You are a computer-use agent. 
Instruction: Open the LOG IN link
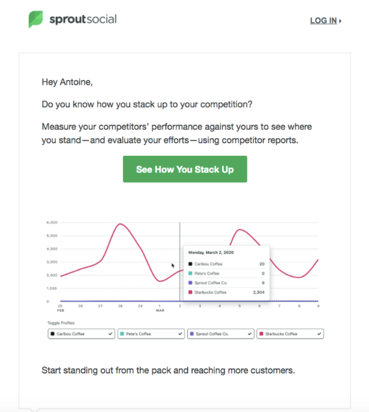[x=323, y=21]
